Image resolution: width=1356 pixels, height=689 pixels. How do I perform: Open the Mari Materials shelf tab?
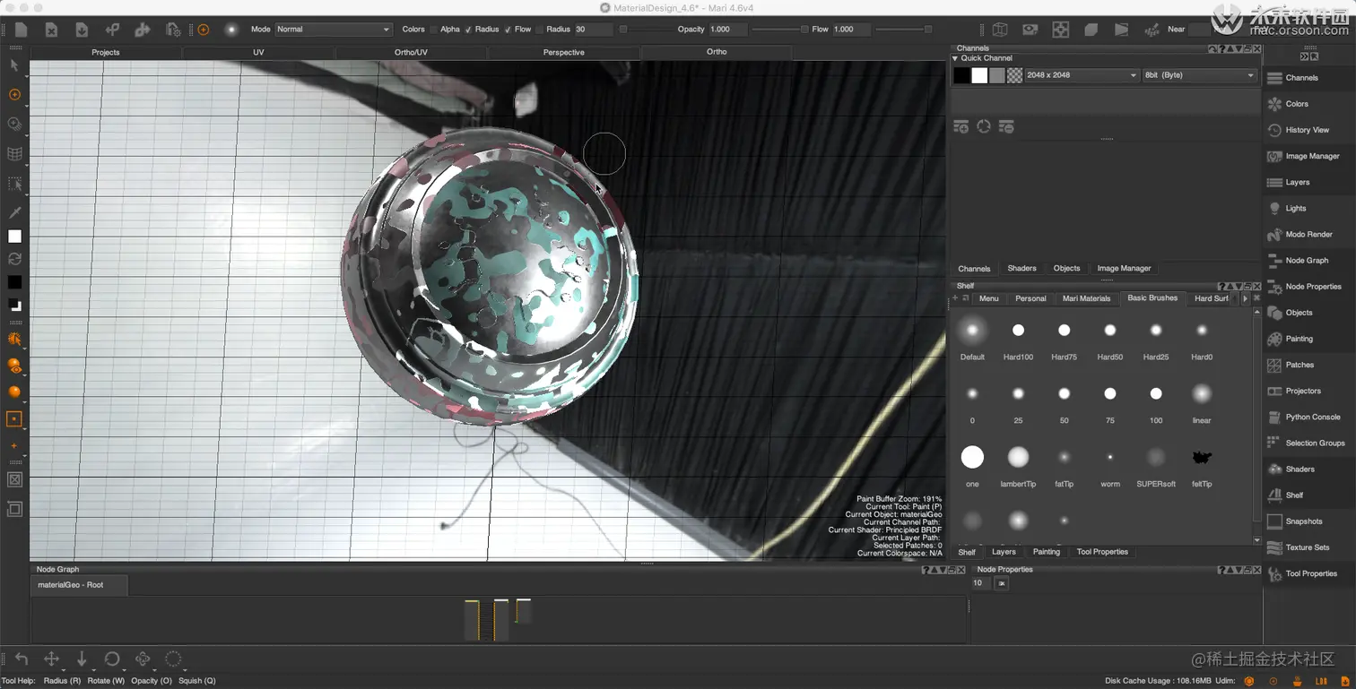[1086, 298]
